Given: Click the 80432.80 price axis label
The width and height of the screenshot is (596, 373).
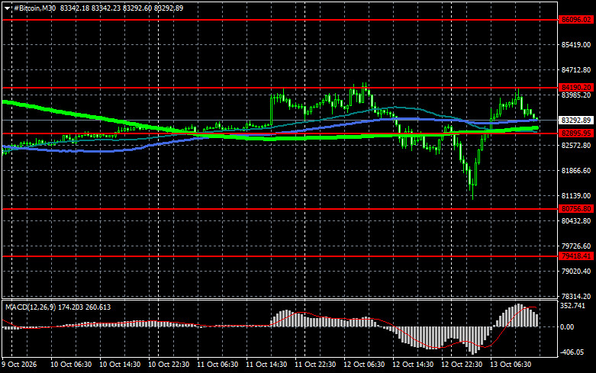Looking at the screenshot, I should pos(576,220).
